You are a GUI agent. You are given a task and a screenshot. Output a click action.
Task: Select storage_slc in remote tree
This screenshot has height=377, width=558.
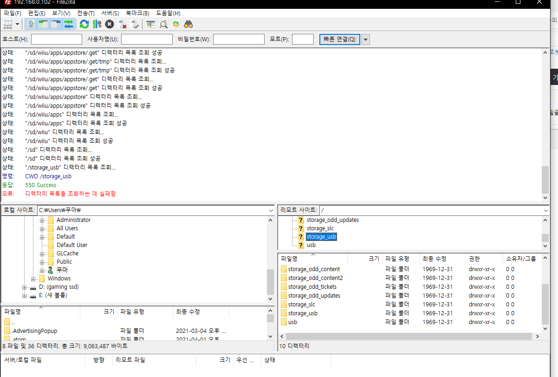(x=320, y=228)
